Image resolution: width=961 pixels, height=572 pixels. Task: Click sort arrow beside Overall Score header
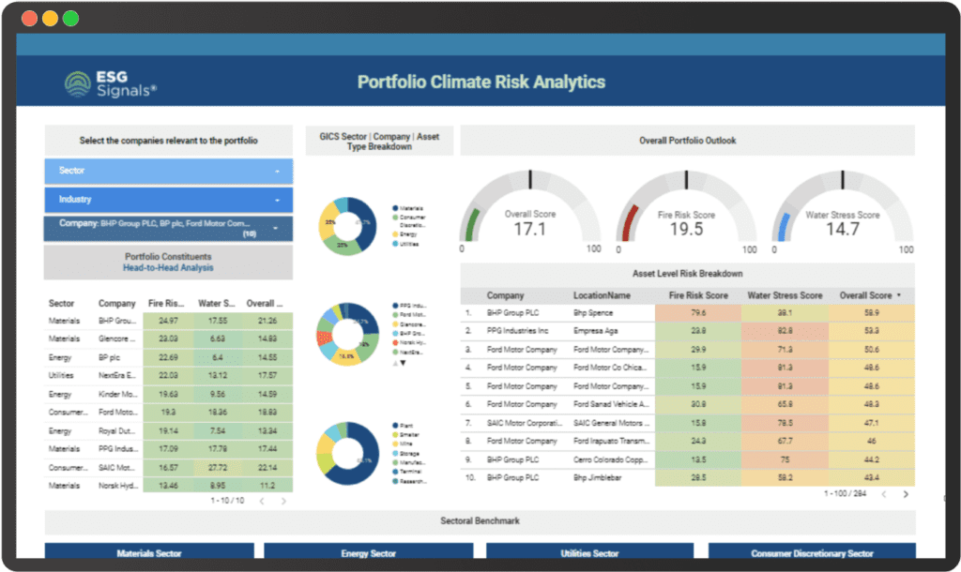point(899,295)
